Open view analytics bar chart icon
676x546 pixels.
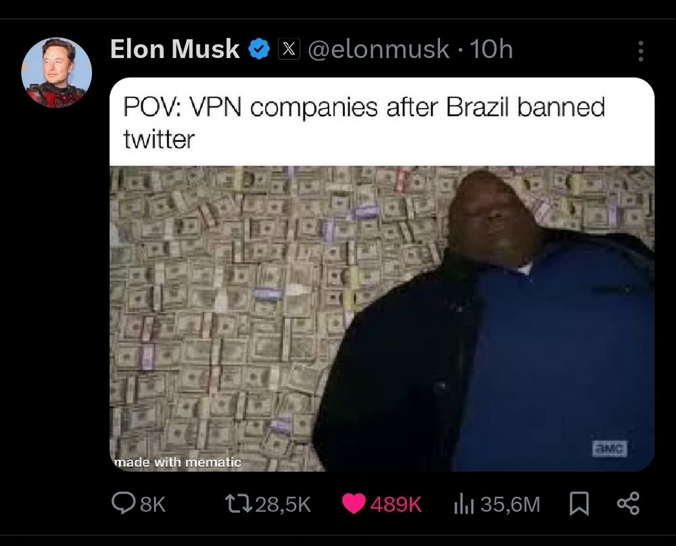tap(464, 504)
